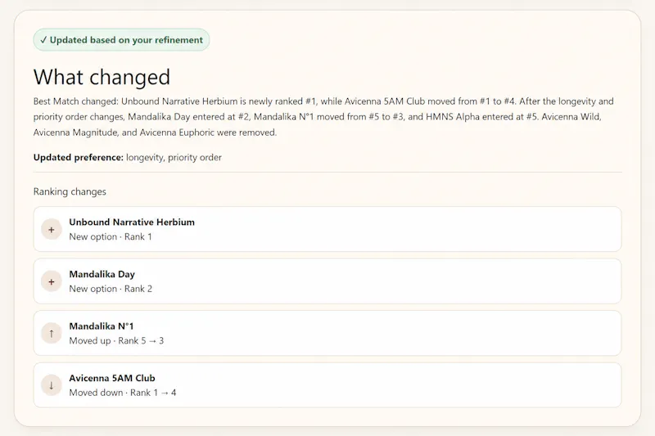Select the Mandalika N°1 title
Image resolution: width=655 pixels, height=436 pixels.
coord(102,326)
